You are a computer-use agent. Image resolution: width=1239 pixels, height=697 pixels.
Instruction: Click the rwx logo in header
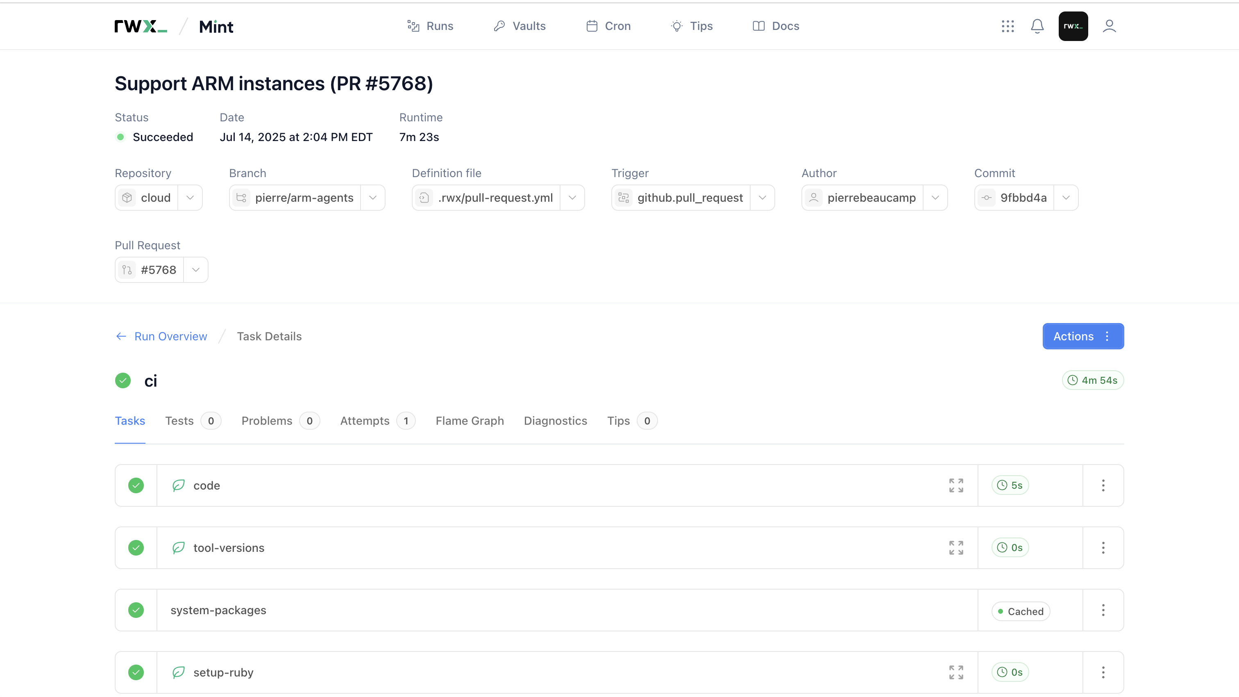tap(141, 26)
